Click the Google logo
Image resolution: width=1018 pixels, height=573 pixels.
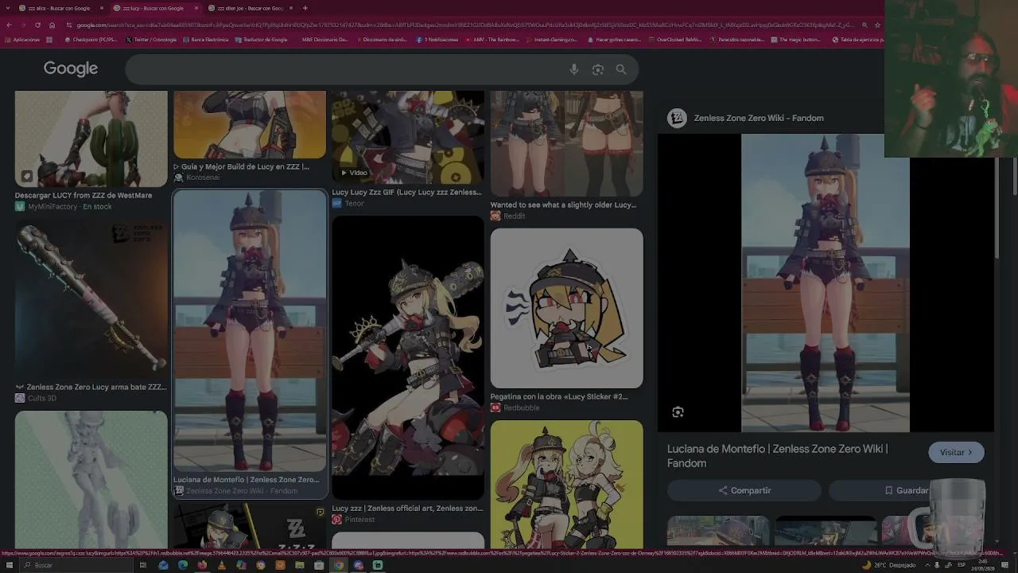71,69
